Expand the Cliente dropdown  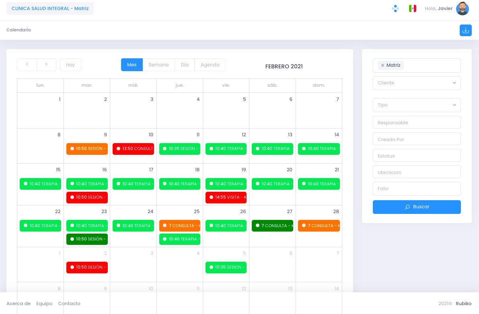click(416, 83)
